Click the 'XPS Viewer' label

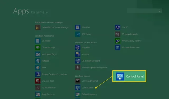[x=87, y=34]
